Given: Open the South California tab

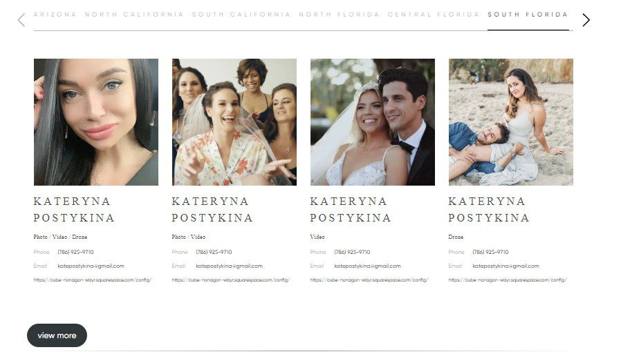Looking at the screenshot, I should click(x=241, y=14).
